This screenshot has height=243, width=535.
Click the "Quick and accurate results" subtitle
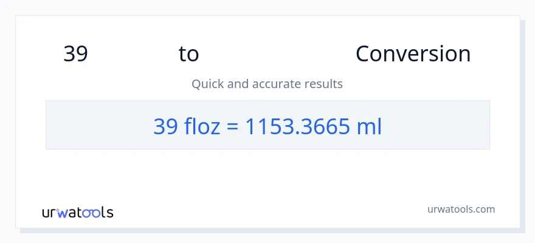pyautogui.click(x=267, y=84)
